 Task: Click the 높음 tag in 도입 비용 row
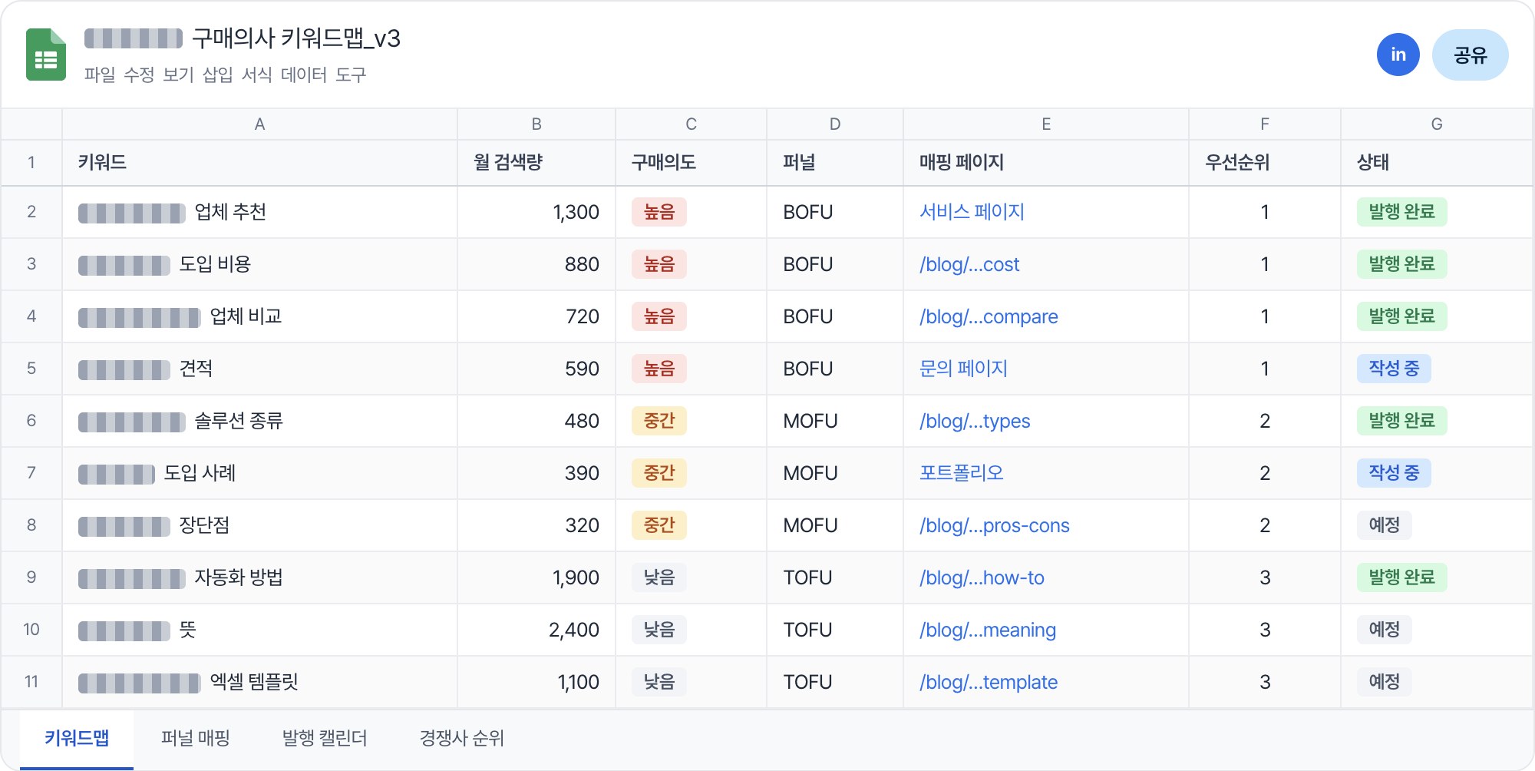tap(659, 264)
